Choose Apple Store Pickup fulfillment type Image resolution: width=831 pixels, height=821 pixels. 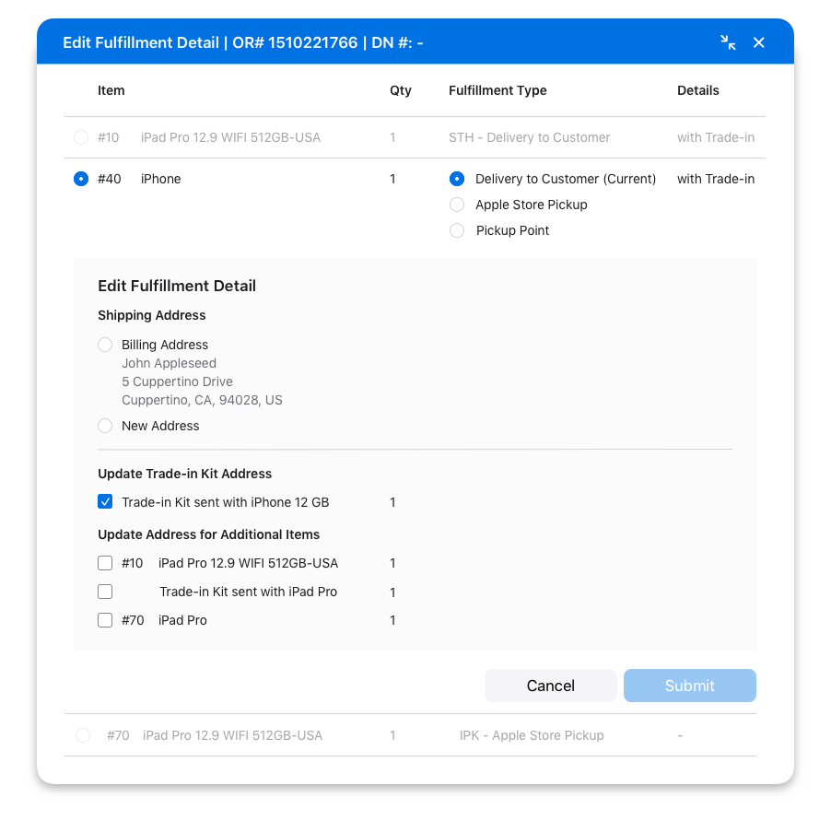457,205
